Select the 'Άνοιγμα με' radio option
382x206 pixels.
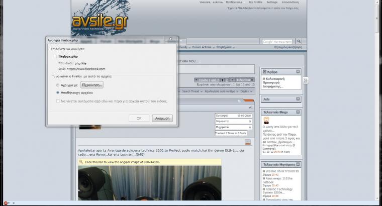[58, 85]
